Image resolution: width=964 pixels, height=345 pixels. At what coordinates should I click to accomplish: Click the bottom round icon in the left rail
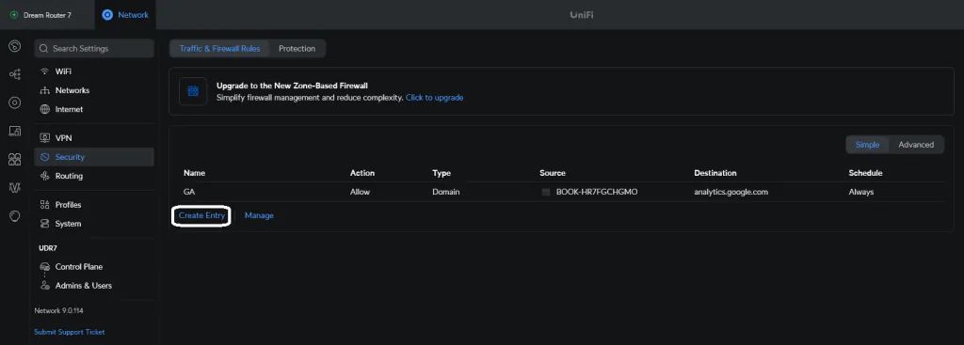click(x=15, y=216)
